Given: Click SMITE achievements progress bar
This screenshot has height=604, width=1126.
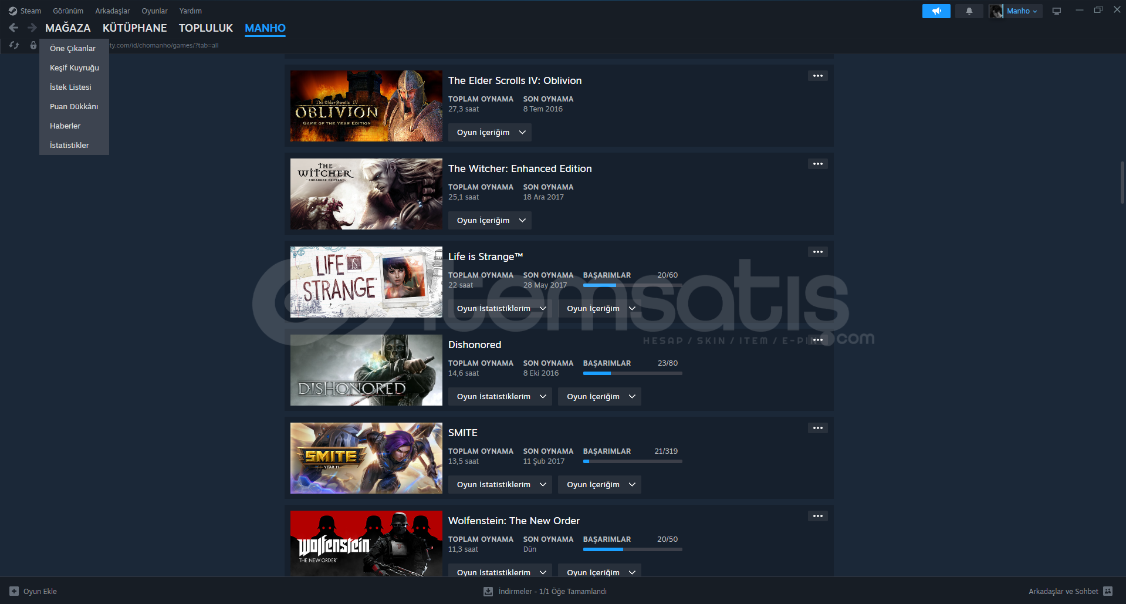Looking at the screenshot, I should 633,461.
